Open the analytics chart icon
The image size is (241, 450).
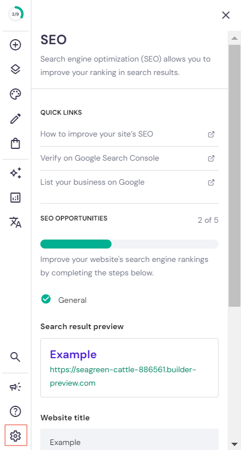16,198
